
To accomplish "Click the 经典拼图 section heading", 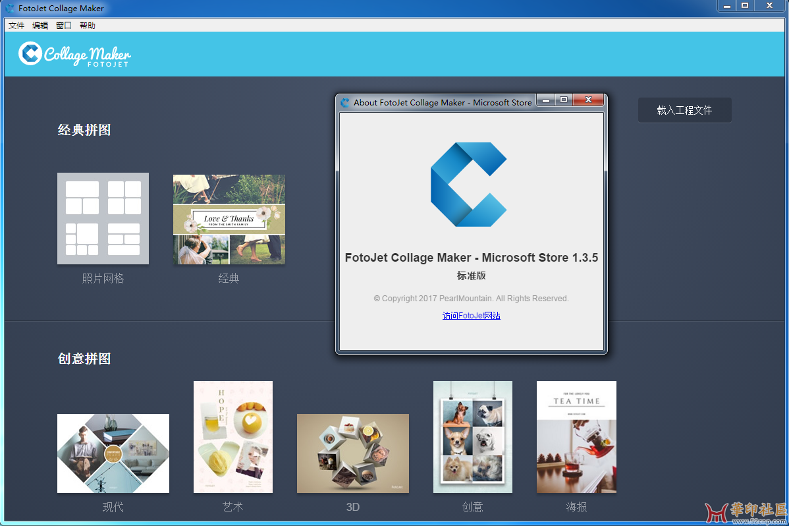I will pyautogui.click(x=84, y=130).
